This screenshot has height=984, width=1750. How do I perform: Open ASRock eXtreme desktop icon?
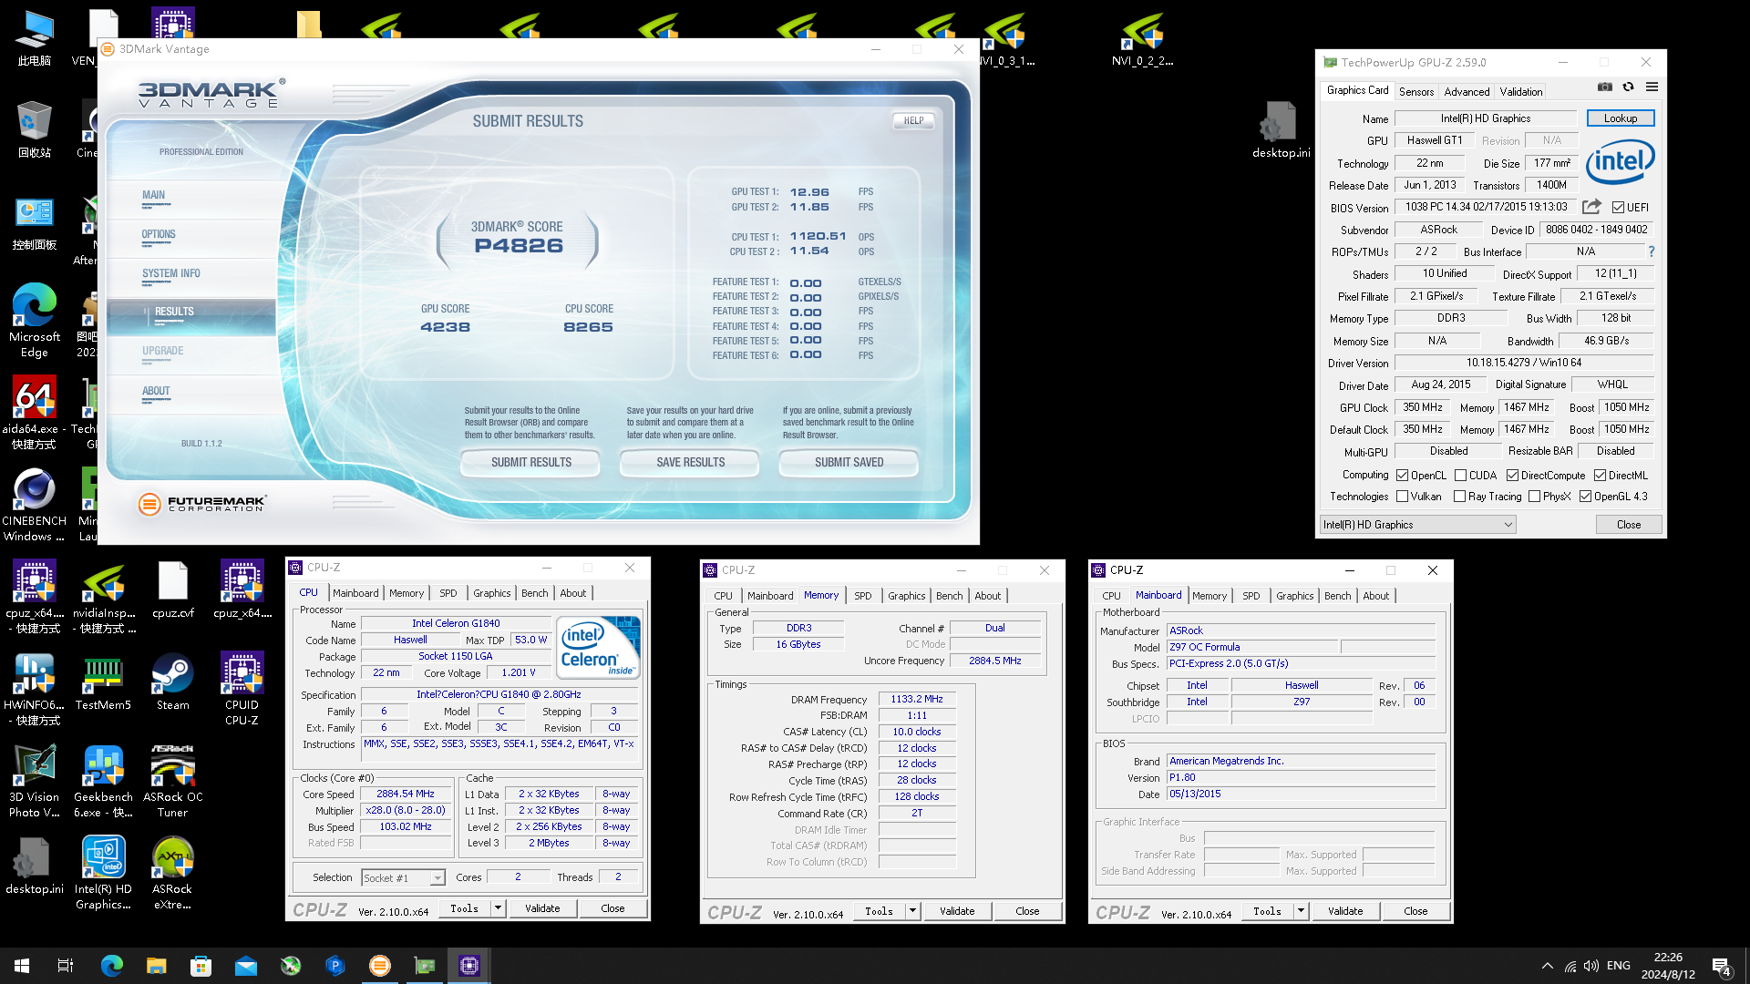[x=172, y=873]
